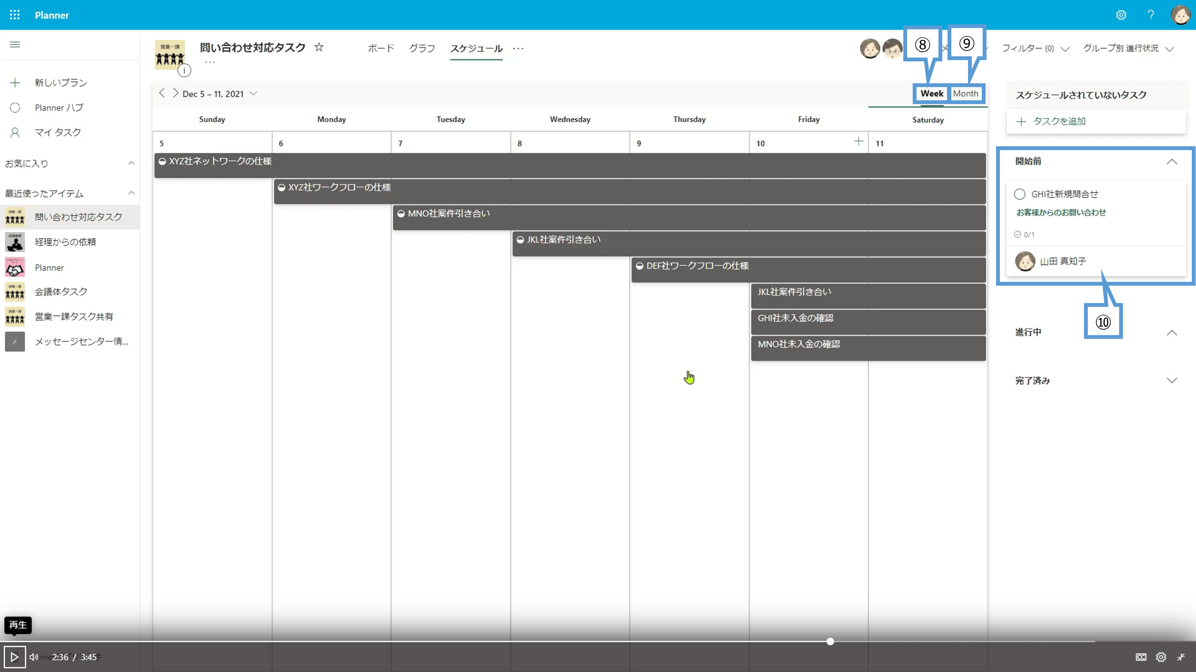
Task: Open マイタスク from the sidebar
Action: [58, 132]
